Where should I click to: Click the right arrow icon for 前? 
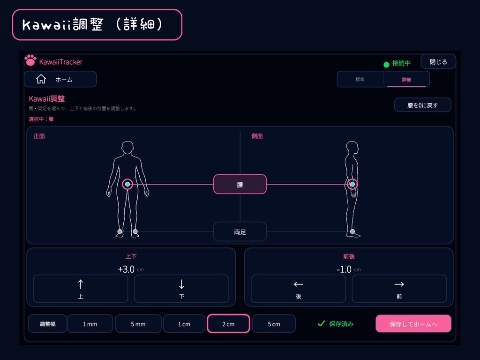point(399,284)
